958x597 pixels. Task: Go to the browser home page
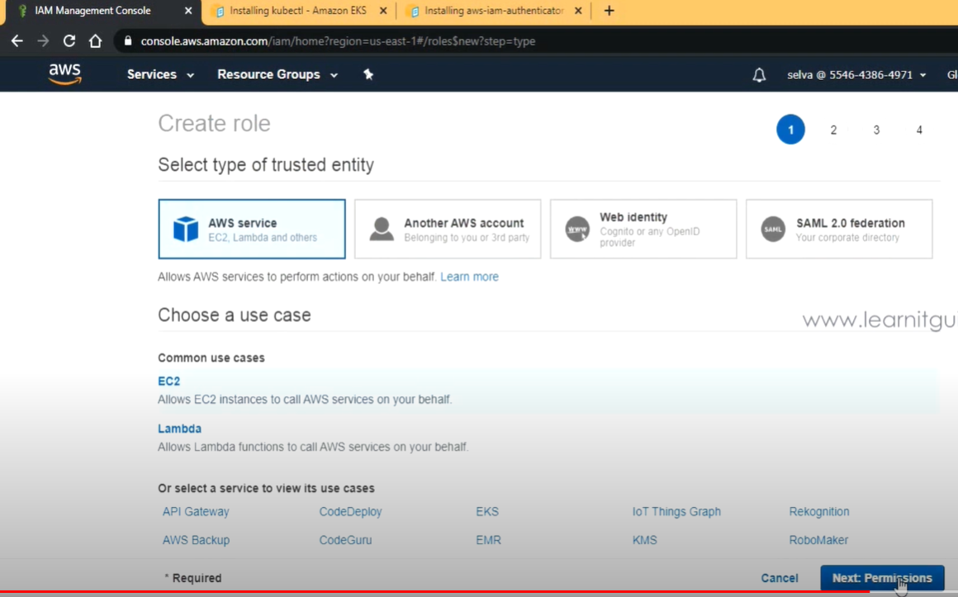click(x=95, y=41)
